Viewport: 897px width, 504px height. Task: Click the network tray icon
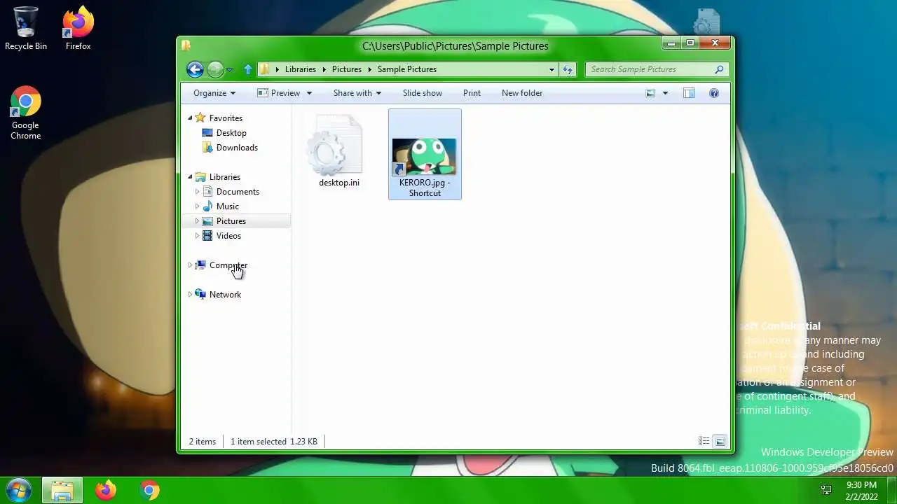826,490
